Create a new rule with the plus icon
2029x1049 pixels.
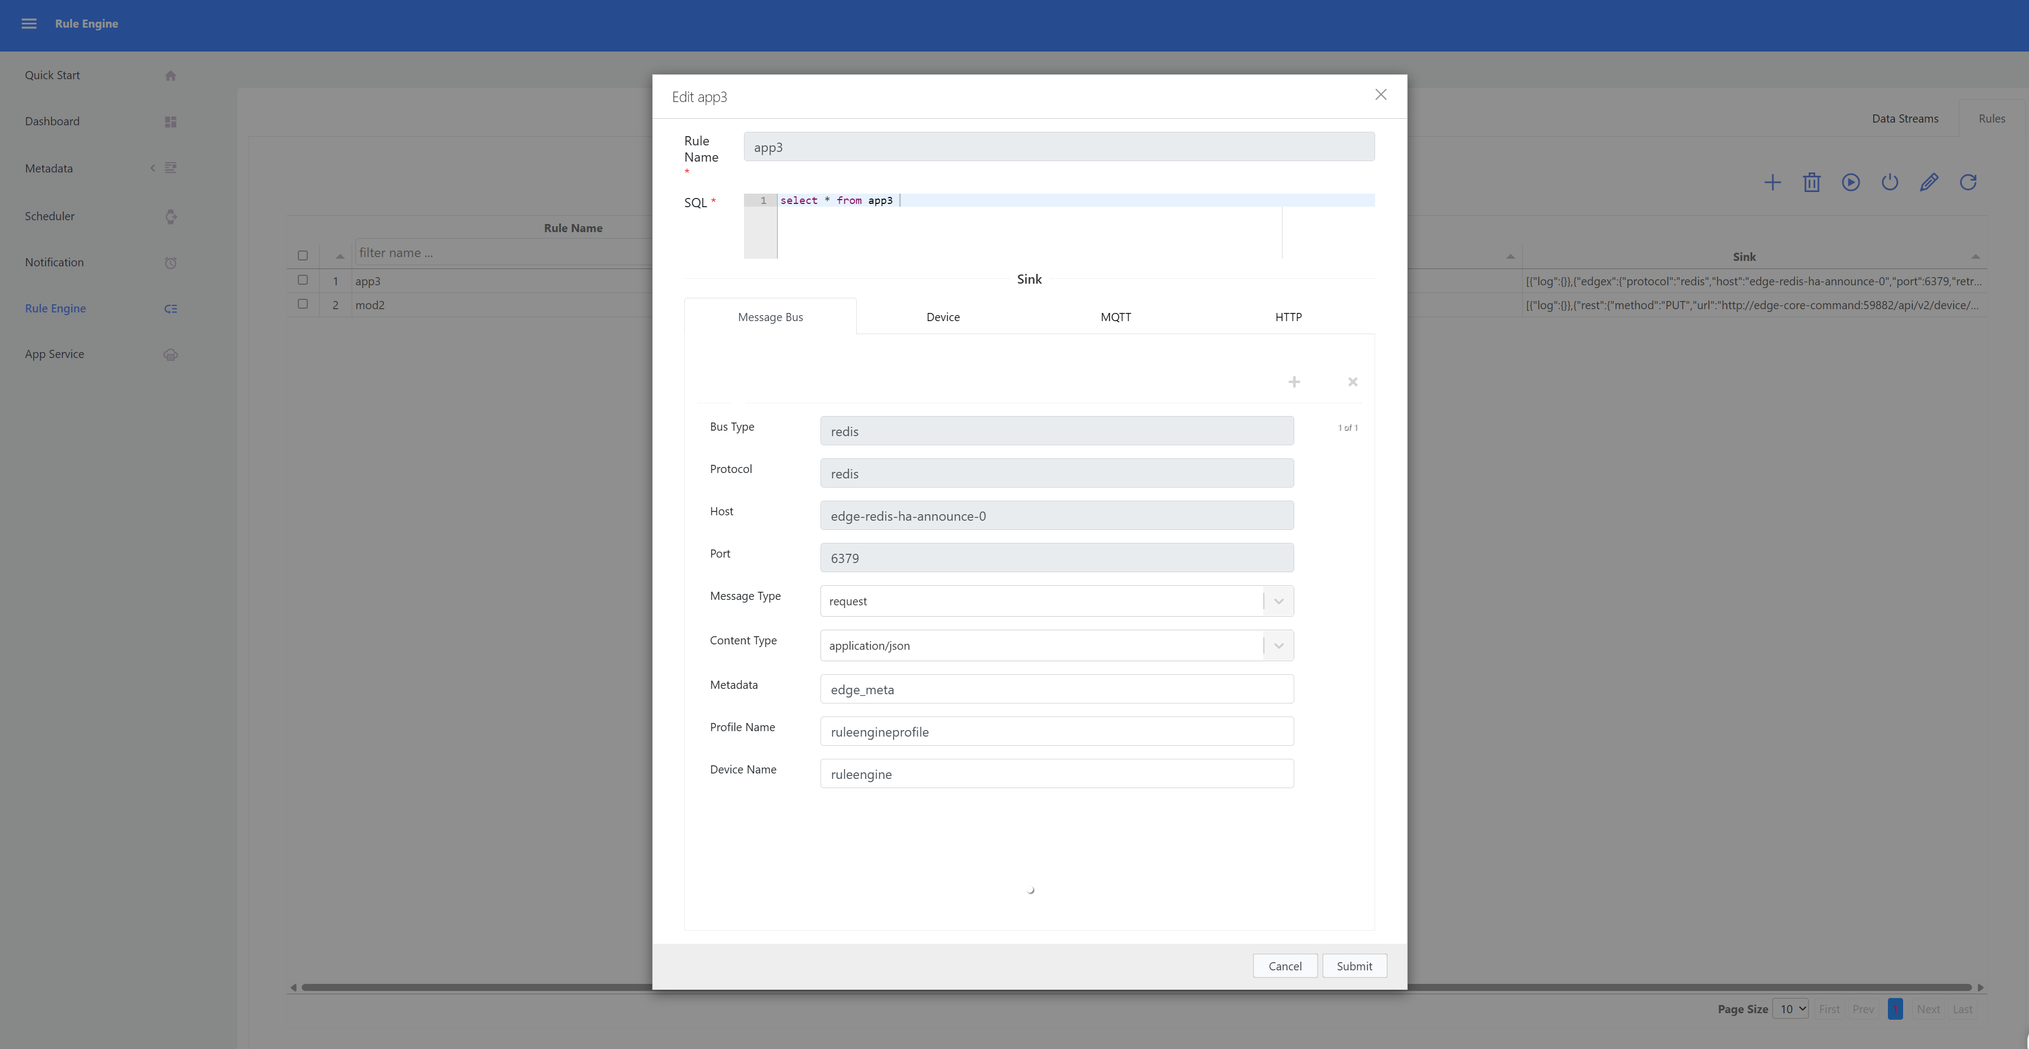click(1772, 182)
